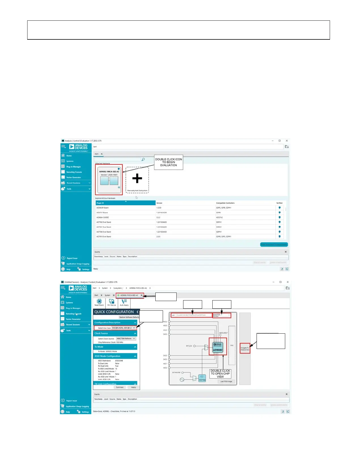Collapse the JESD Mode Configuration section
The height and width of the screenshot is (449, 347).
135,356
